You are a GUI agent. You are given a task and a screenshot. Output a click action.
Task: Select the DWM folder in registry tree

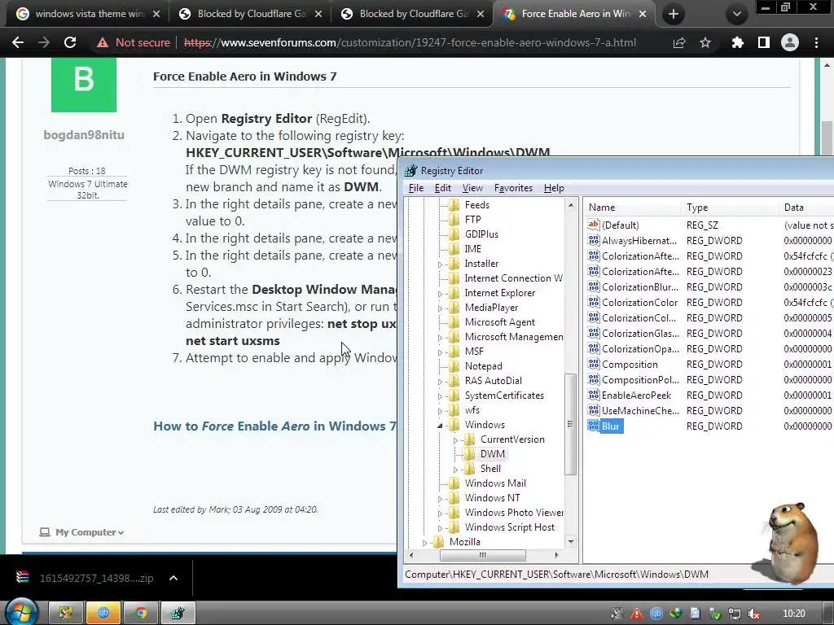(493, 454)
